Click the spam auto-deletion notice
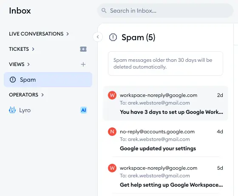 [165, 63]
